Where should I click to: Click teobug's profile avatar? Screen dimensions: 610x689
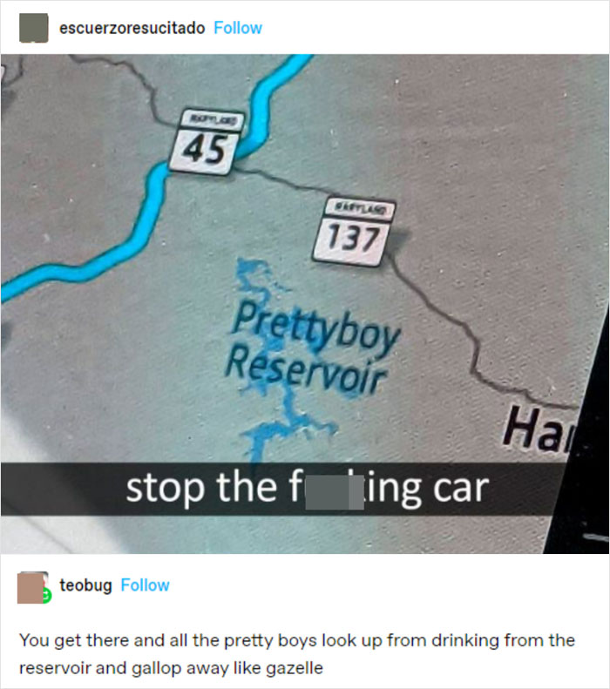[32, 587]
